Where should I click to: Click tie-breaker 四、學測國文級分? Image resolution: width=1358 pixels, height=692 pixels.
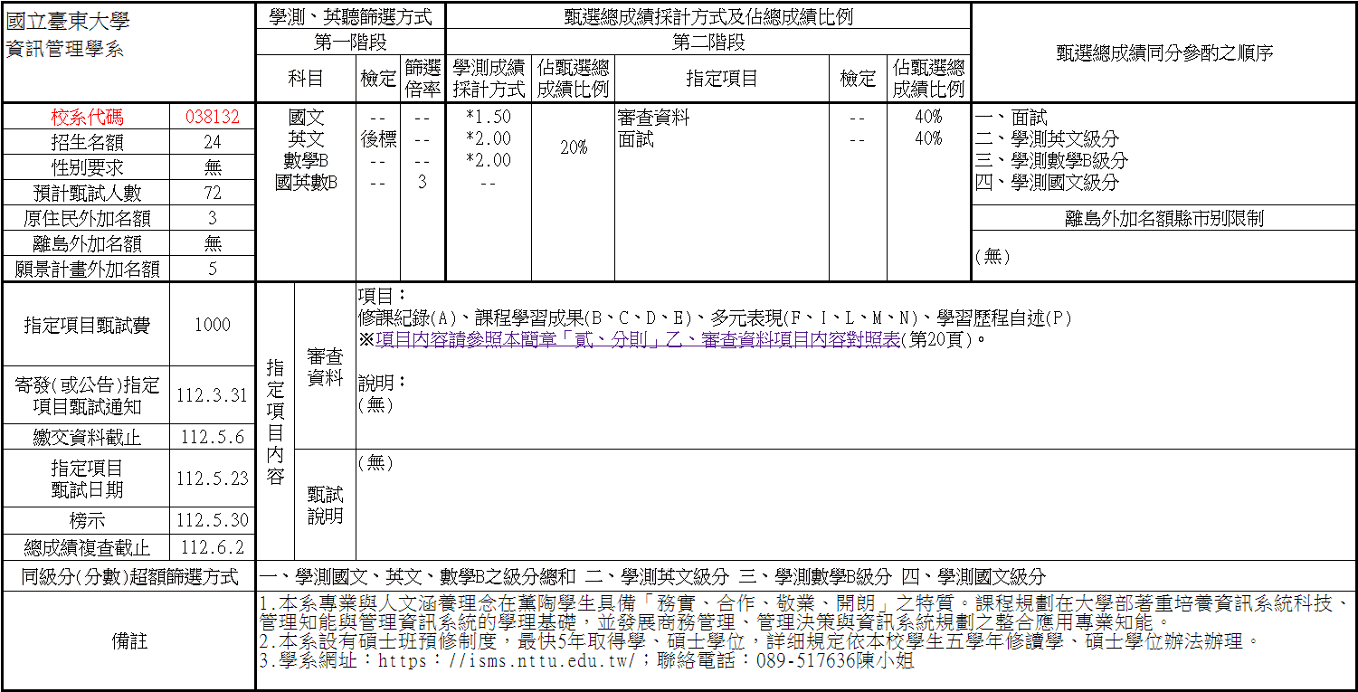(x=1047, y=182)
